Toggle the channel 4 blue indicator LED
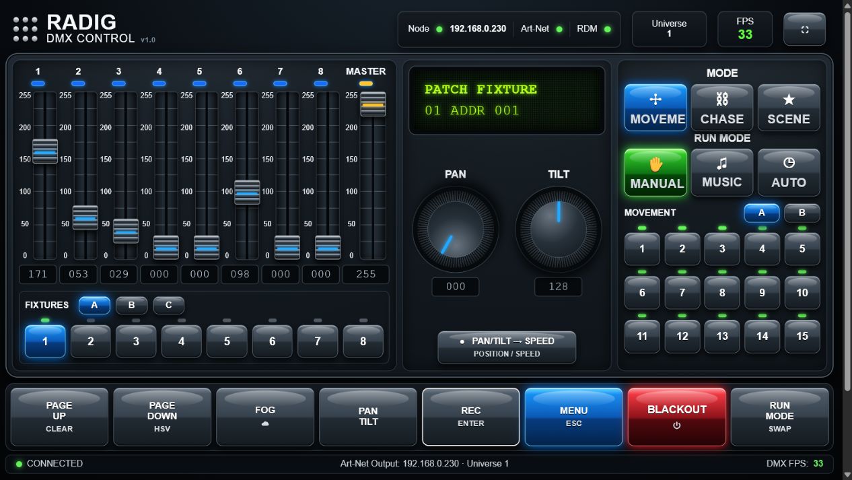 [159, 83]
